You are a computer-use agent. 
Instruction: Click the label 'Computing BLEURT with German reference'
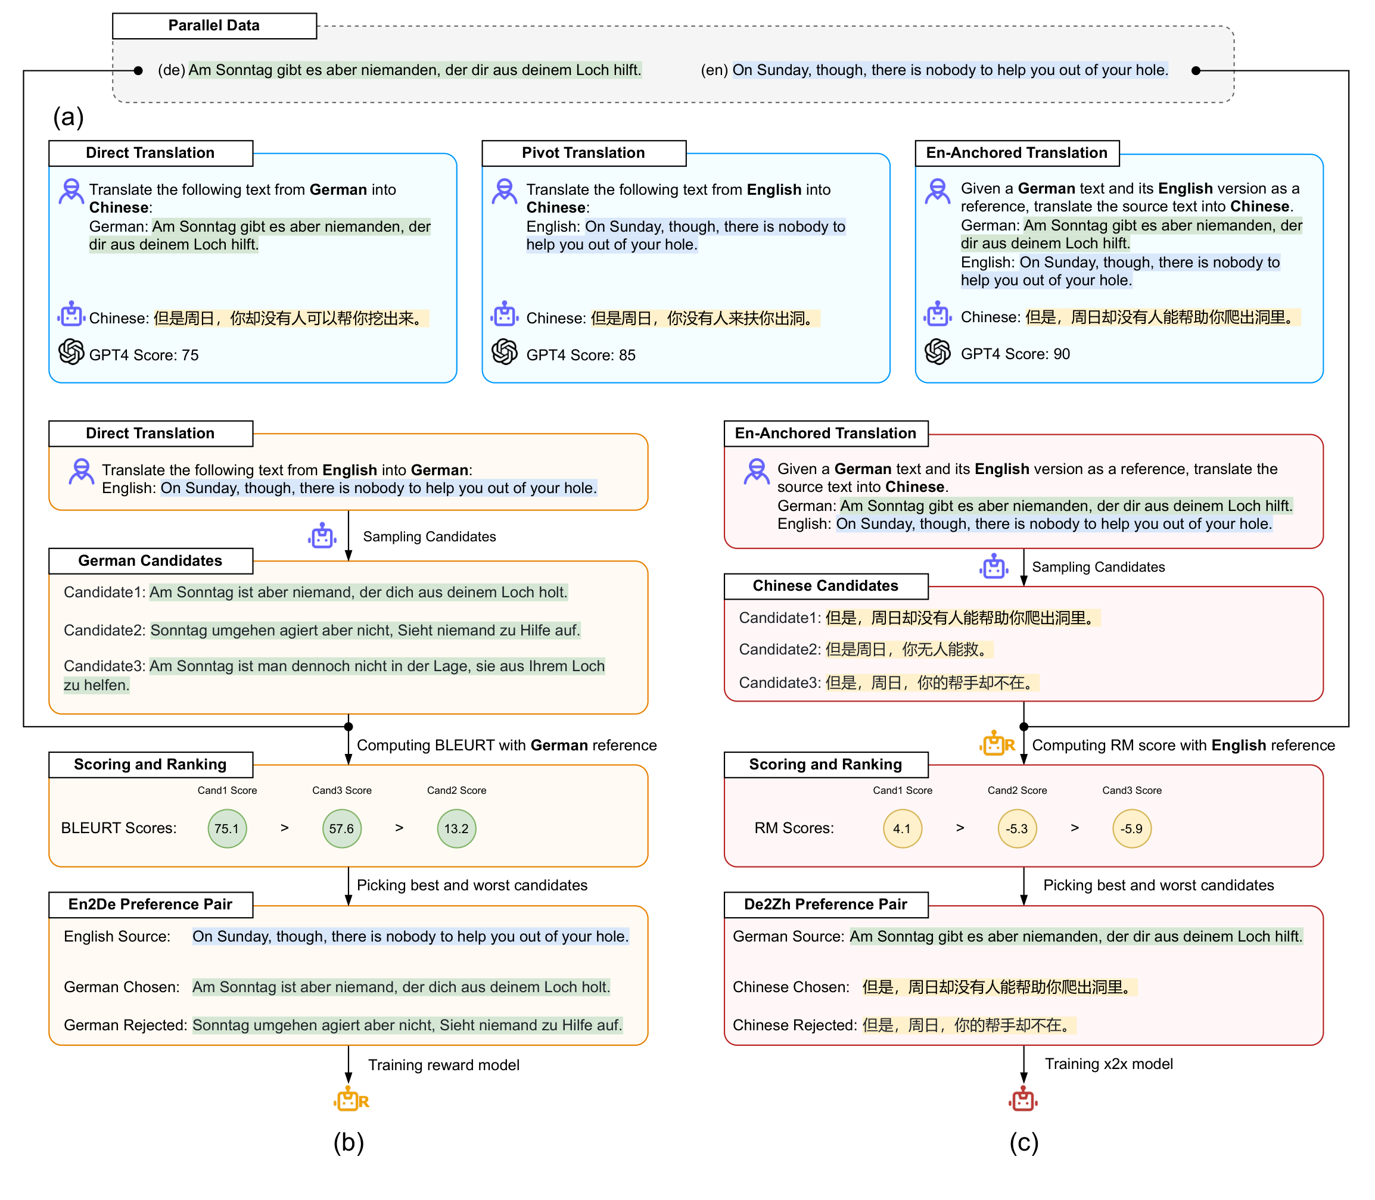point(507,746)
